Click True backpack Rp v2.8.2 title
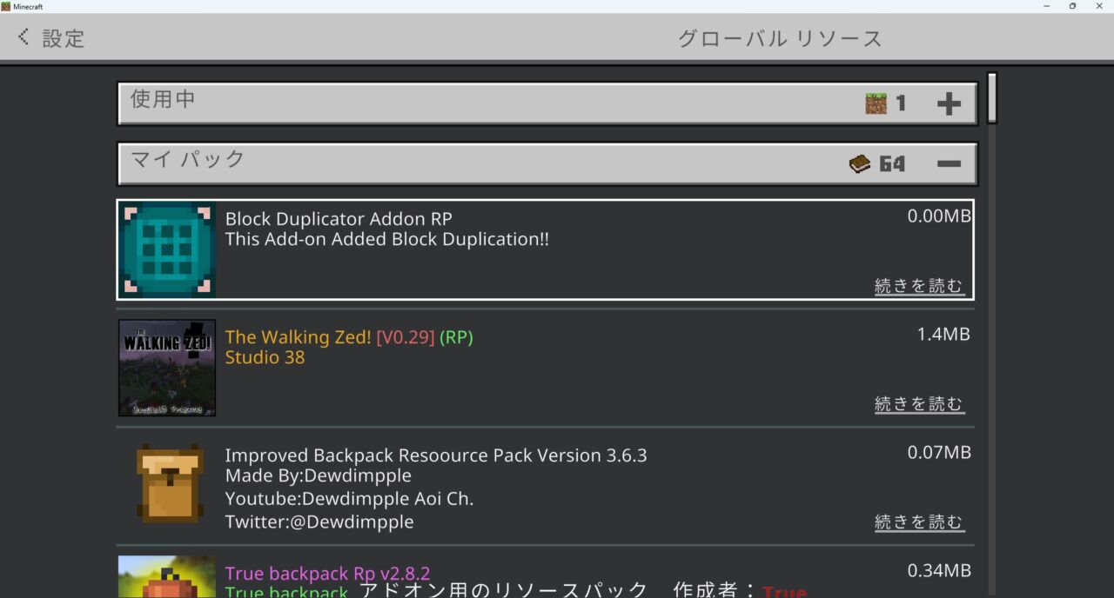Image resolution: width=1114 pixels, height=598 pixels. 327,574
